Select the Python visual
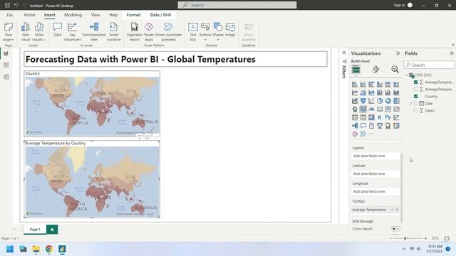This screenshot has width=456, height=256. (388, 117)
